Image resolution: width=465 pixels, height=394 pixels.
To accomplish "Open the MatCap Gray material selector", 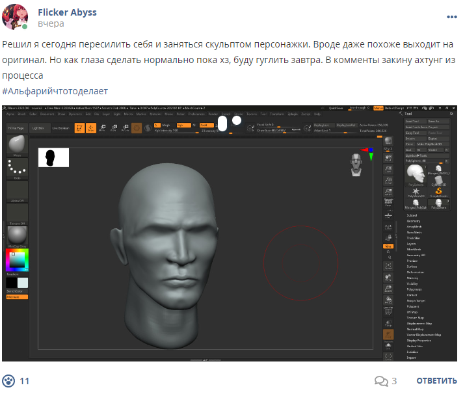I will pyautogui.click(x=17, y=237).
